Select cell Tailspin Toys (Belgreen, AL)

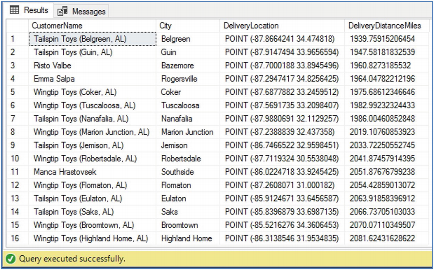(92, 39)
